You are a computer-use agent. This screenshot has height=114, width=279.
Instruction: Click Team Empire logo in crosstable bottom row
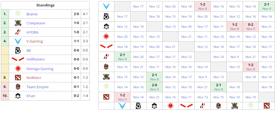click(x=219, y=106)
